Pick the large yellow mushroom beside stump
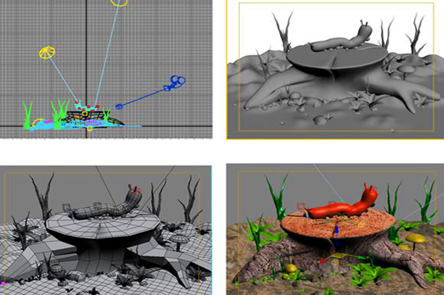The width and height of the screenshot is (444, 295). point(415,239)
